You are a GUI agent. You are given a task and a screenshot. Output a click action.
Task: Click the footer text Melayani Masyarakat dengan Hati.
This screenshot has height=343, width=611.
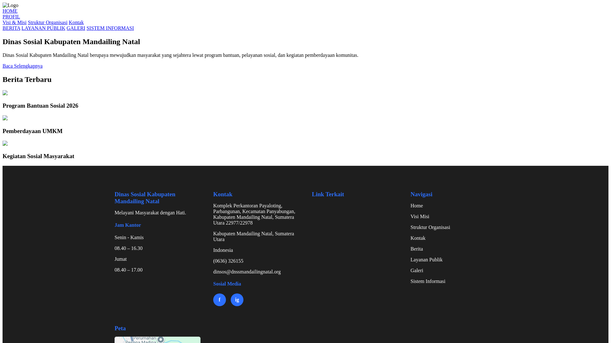point(150,213)
